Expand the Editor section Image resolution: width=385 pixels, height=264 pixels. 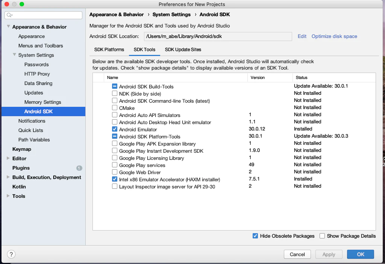pyautogui.click(x=8, y=158)
